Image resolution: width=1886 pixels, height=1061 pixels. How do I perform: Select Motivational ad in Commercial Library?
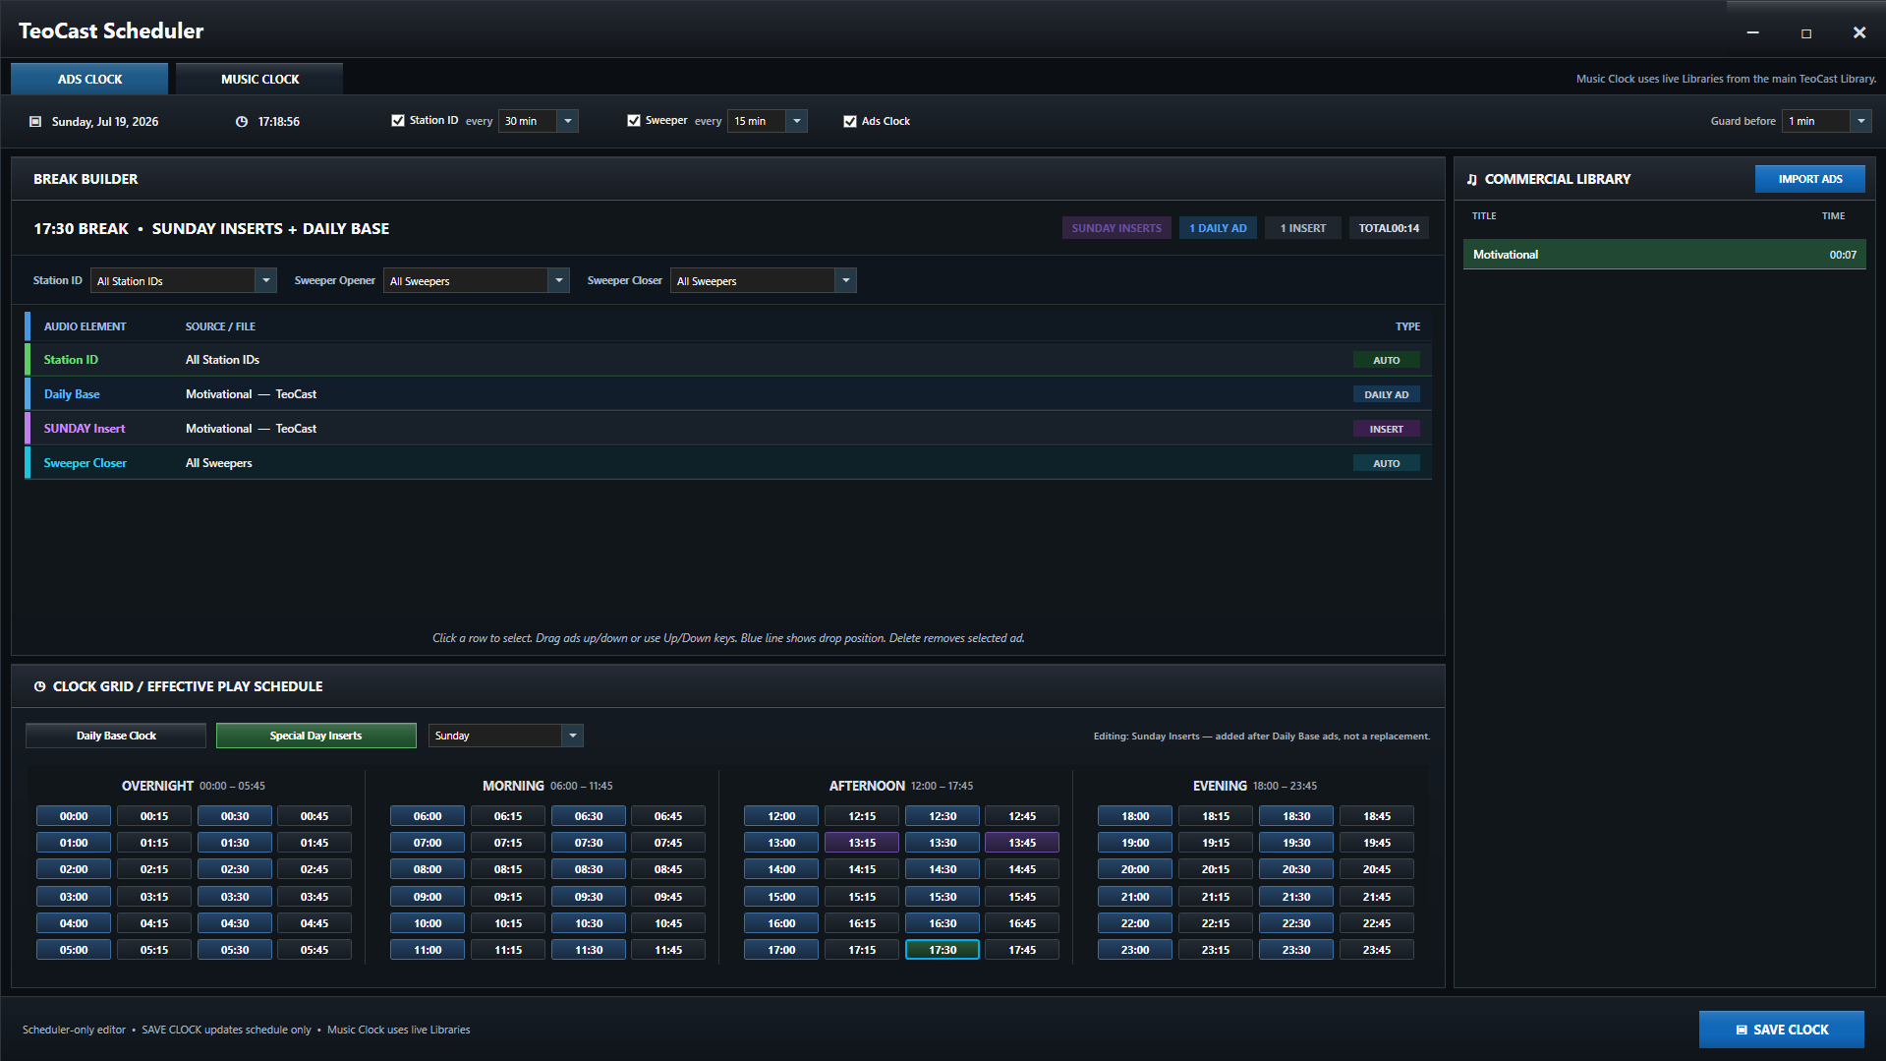point(1664,255)
